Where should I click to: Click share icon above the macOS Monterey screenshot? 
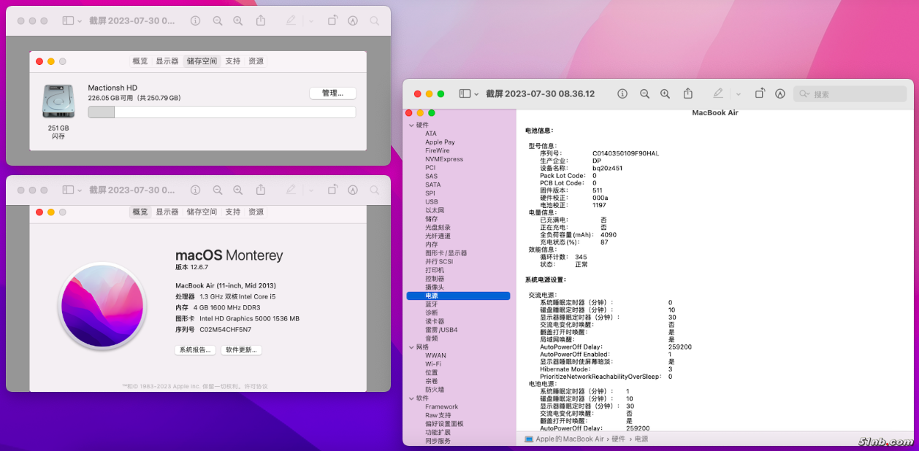coord(261,190)
